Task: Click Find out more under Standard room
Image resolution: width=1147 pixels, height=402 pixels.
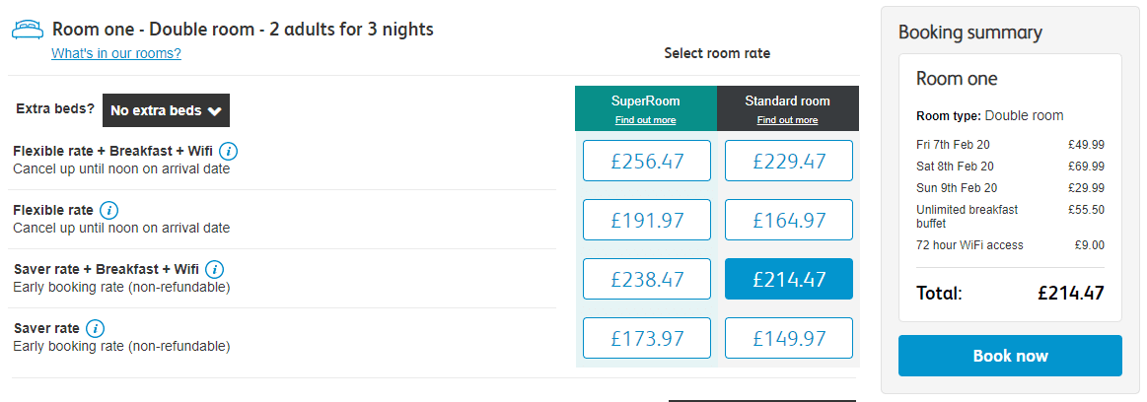Action: point(787,120)
